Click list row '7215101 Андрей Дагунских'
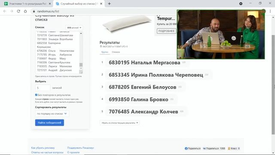 point(55,70)
